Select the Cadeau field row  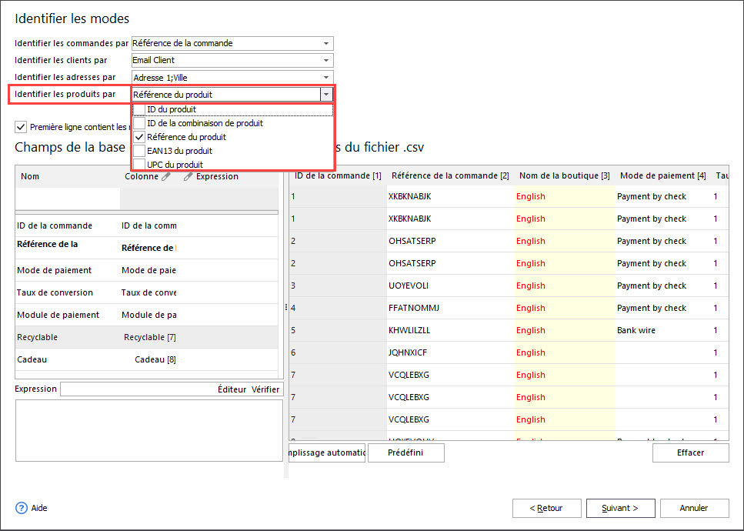click(147, 359)
